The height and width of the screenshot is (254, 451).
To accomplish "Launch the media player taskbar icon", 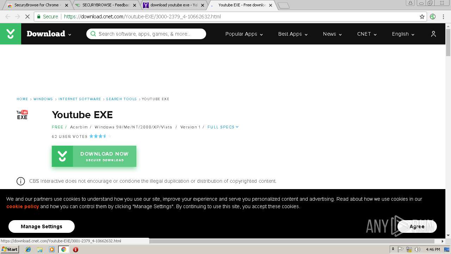I will click(x=52, y=249).
